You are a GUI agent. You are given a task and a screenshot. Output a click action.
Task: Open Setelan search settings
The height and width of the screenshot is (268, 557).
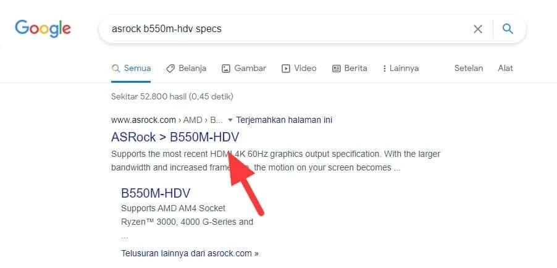[469, 69]
